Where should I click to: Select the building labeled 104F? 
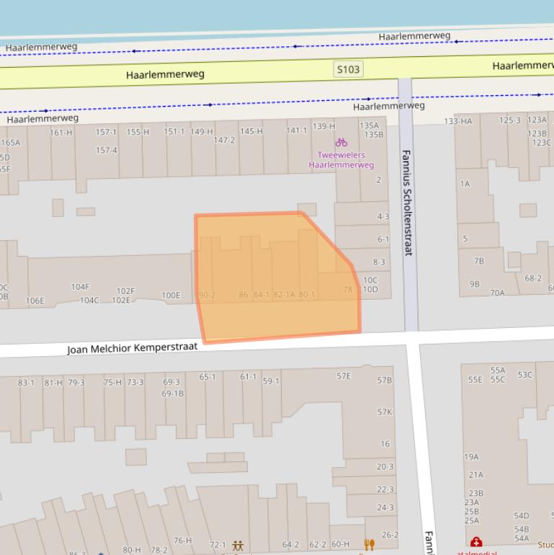point(81,287)
